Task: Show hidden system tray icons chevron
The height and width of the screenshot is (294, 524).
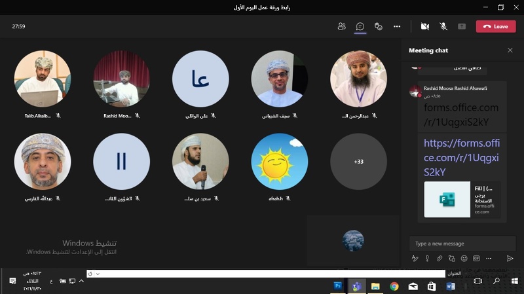Action: 81,281
